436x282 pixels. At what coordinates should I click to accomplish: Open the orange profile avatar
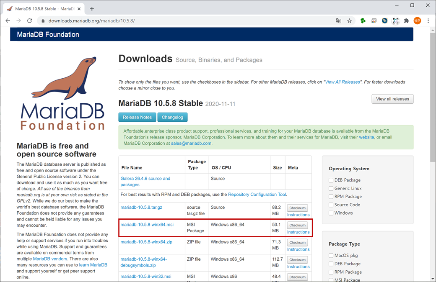[417, 21]
